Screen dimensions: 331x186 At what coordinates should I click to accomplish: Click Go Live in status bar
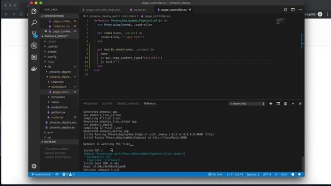tap(215, 175)
